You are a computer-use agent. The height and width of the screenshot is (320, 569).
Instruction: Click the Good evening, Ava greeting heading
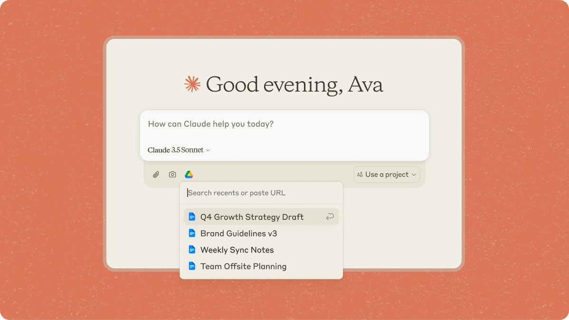[294, 85]
